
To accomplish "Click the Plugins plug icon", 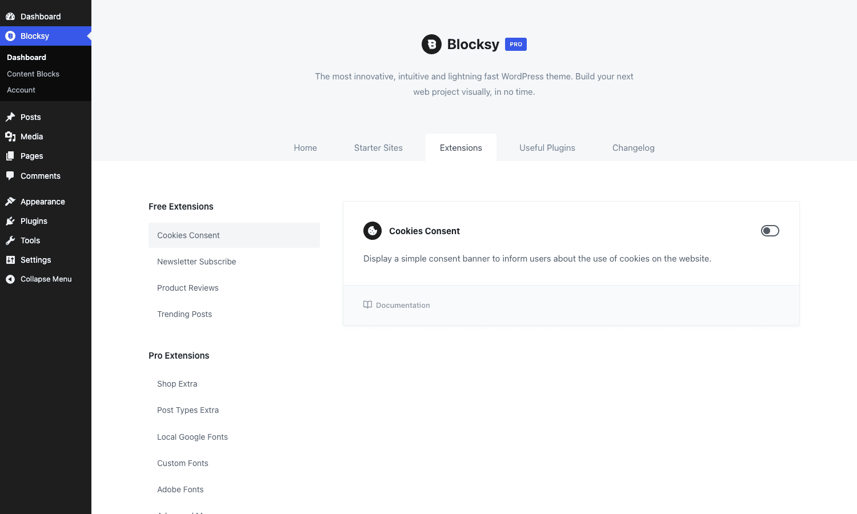I will tap(10, 221).
